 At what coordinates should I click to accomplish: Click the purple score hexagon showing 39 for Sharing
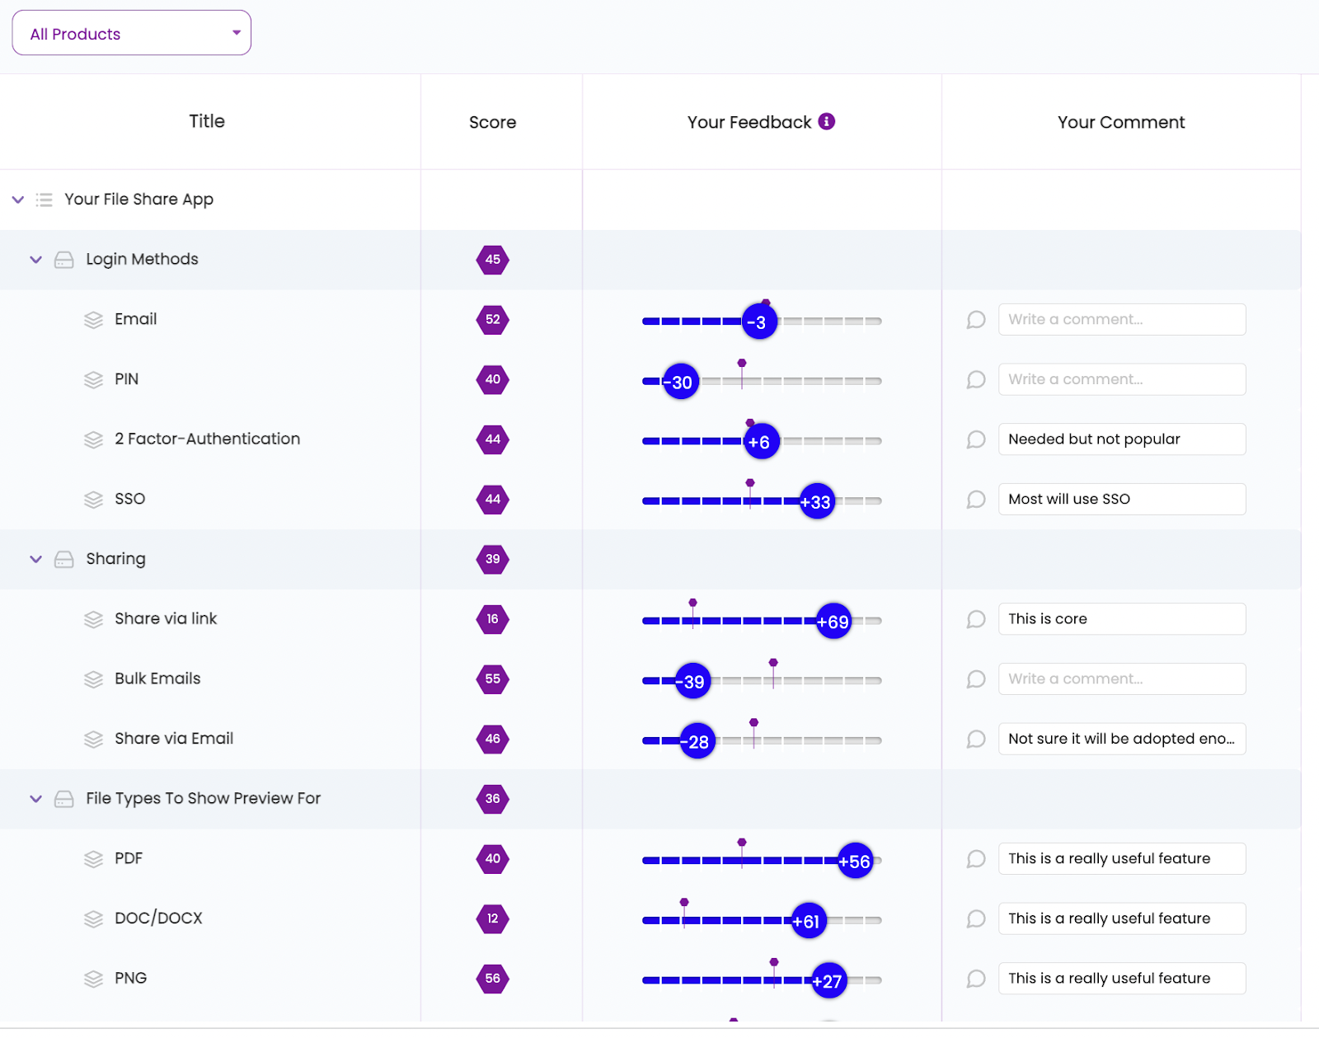(492, 560)
